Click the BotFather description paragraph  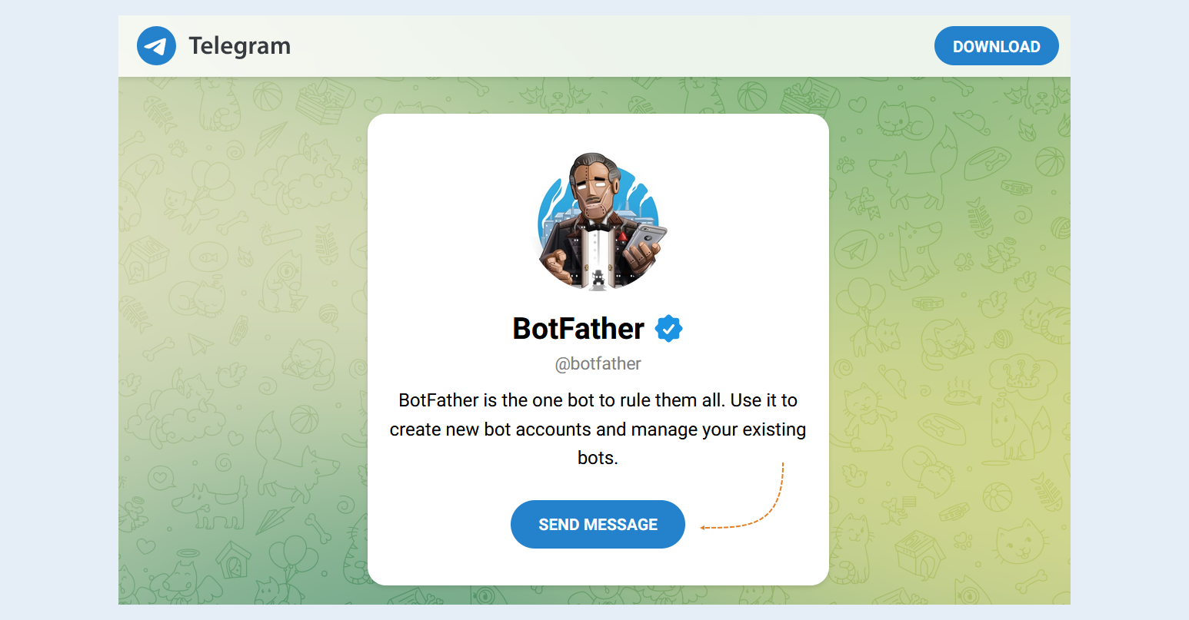pos(598,429)
